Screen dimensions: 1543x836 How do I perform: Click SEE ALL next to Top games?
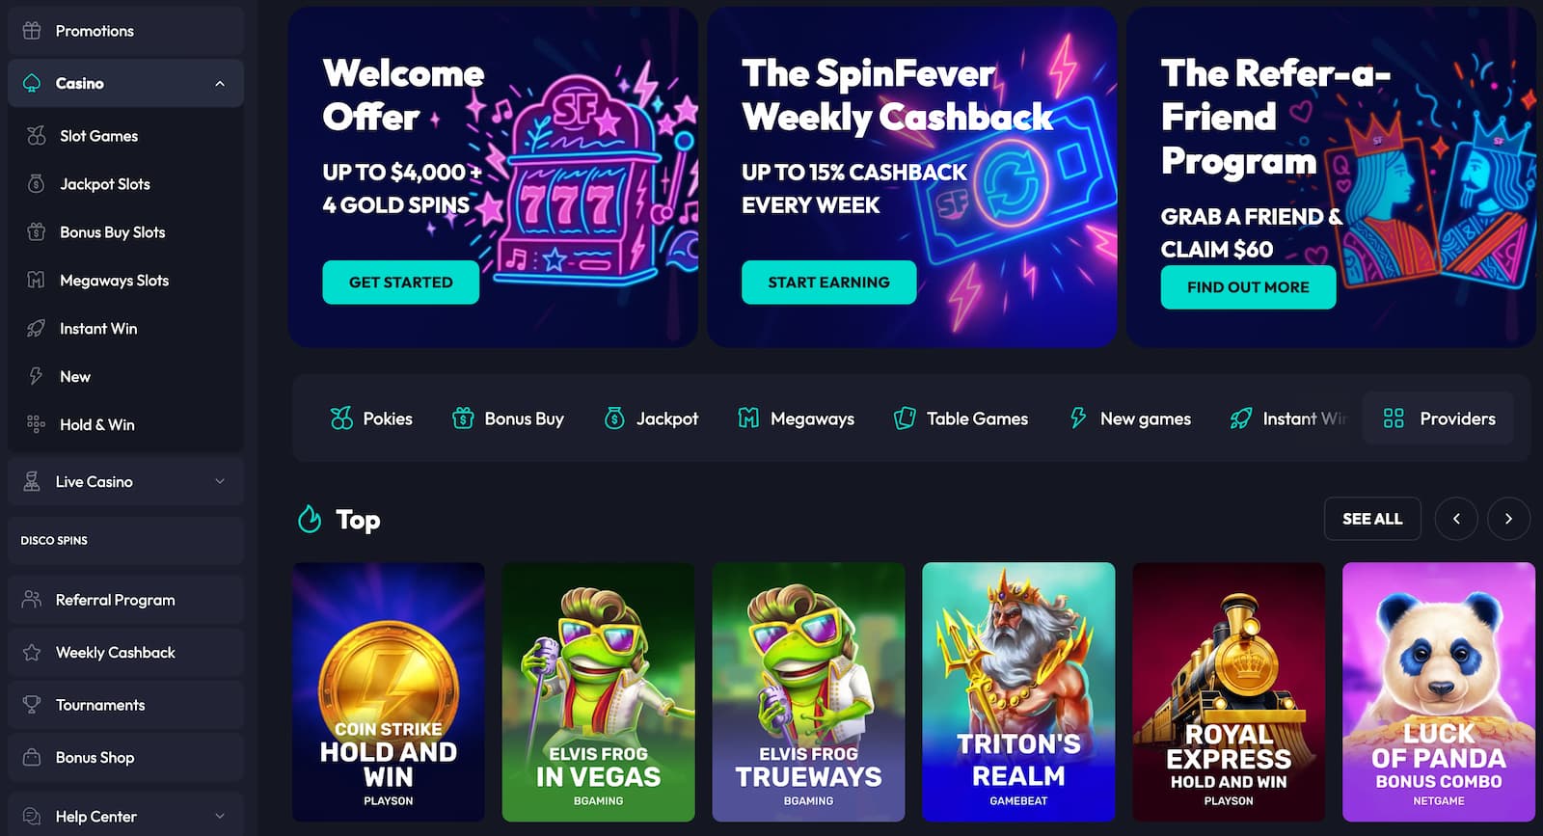pos(1372,519)
